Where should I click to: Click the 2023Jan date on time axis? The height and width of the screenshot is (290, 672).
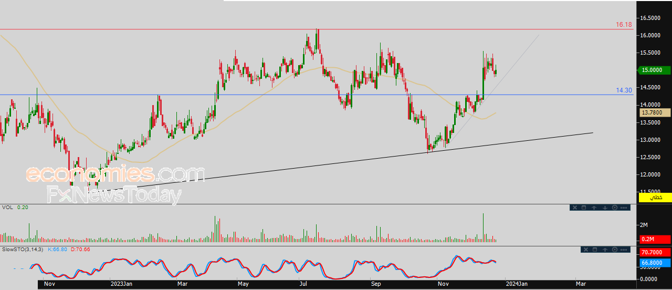point(122,284)
